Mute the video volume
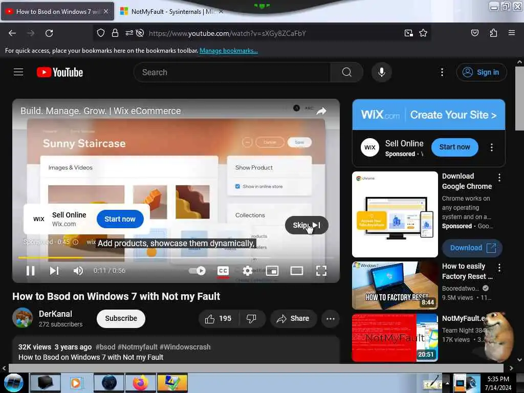 (x=78, y=271)
